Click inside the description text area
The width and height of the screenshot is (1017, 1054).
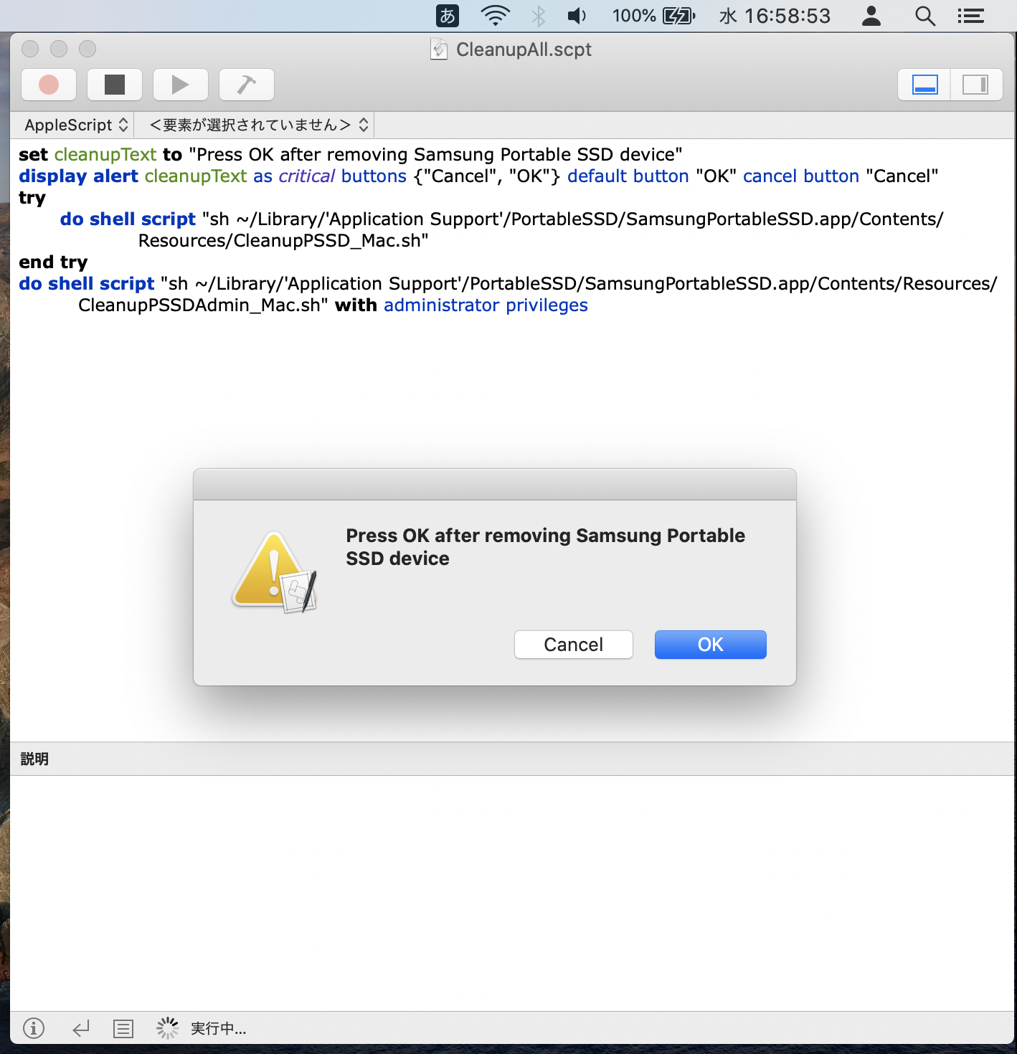(512, 893)
